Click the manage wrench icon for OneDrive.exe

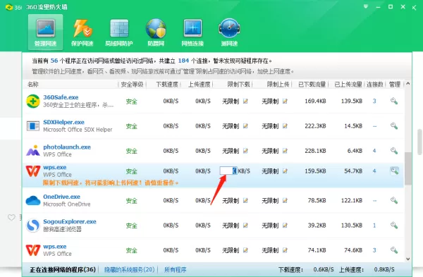(394, 200)
